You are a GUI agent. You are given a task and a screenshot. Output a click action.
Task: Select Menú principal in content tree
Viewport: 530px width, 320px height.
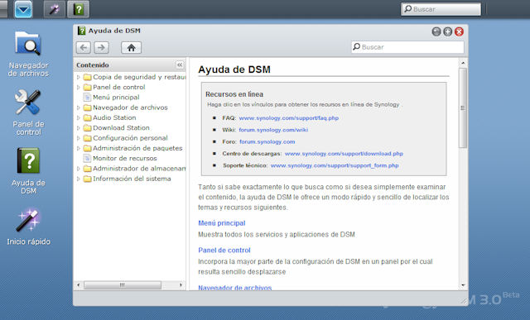click(116, 98)
